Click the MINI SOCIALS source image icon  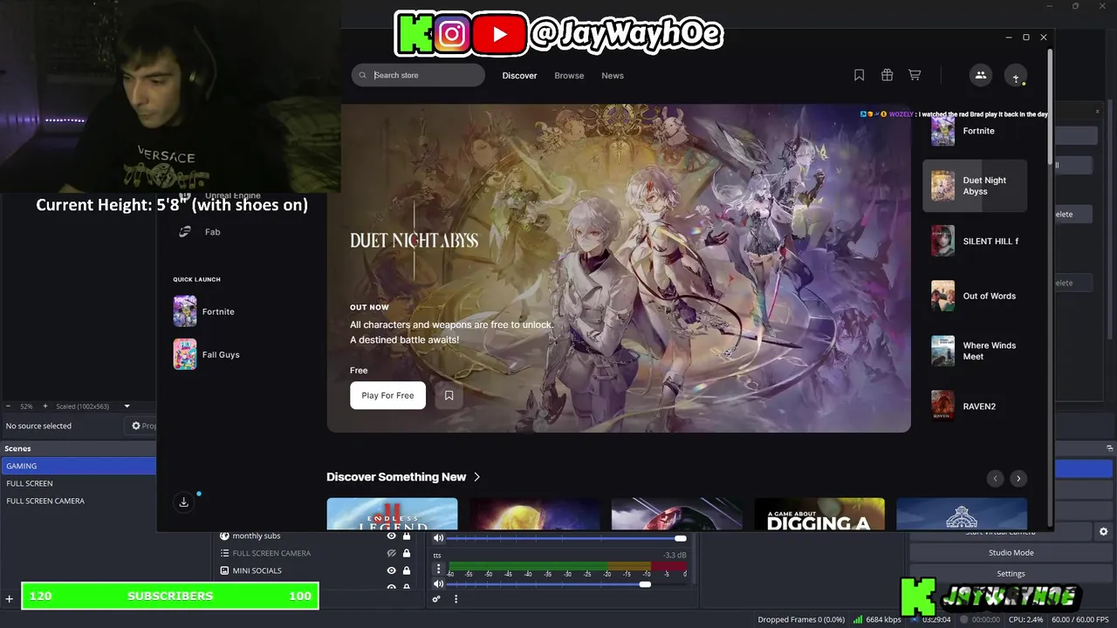point(224,570)
